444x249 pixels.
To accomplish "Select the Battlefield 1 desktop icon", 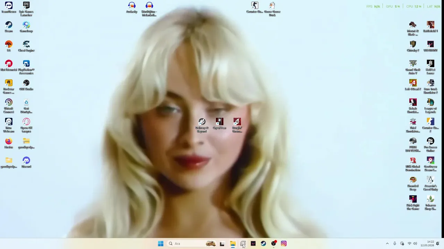I will [x=430, y=27].
